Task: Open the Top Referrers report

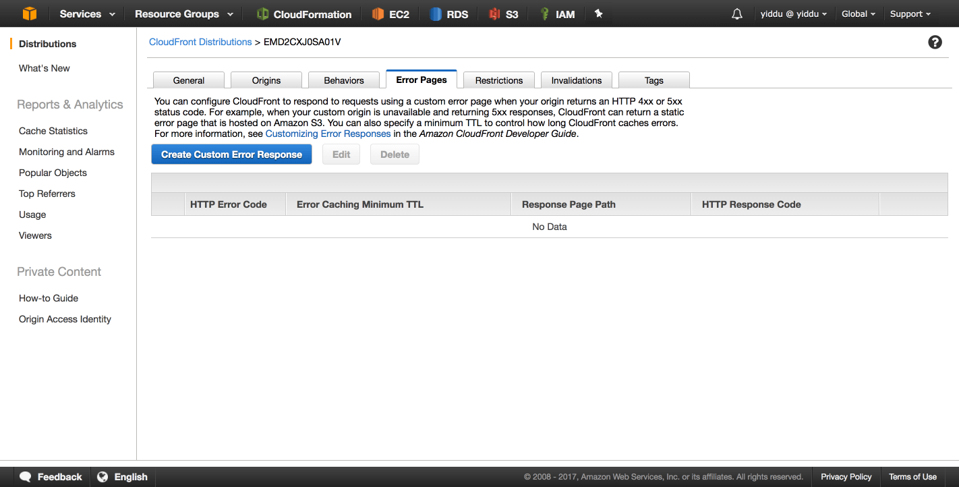Action: (47, 194)
